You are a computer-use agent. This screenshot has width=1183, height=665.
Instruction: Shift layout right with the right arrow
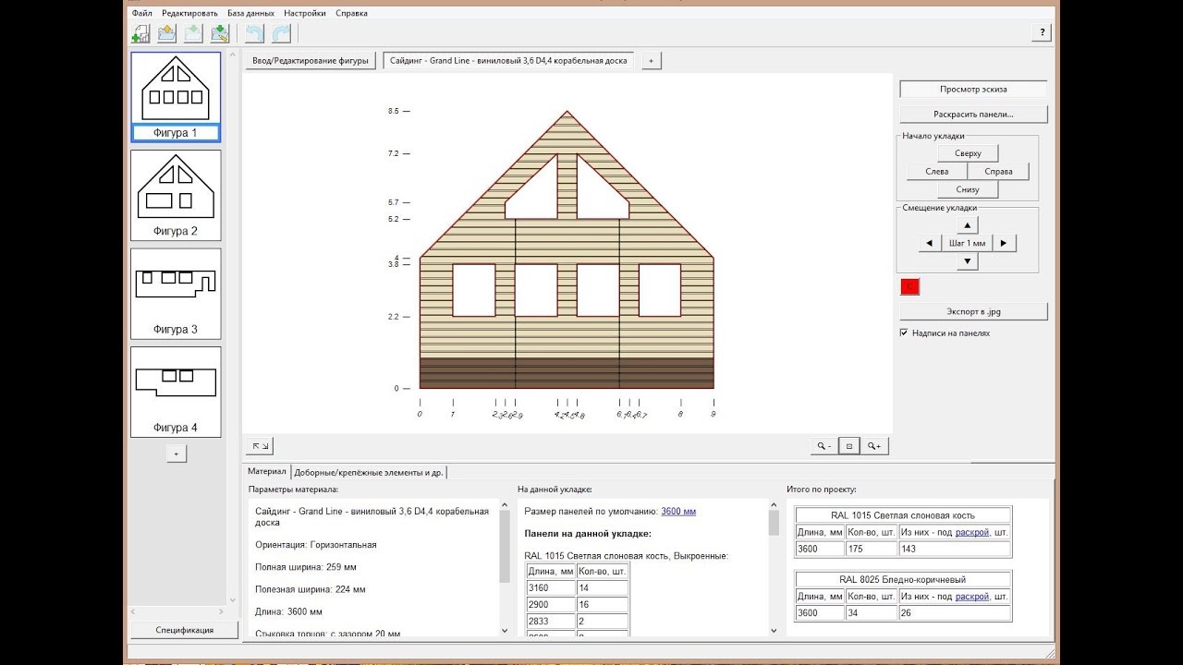pos(1004,243)
